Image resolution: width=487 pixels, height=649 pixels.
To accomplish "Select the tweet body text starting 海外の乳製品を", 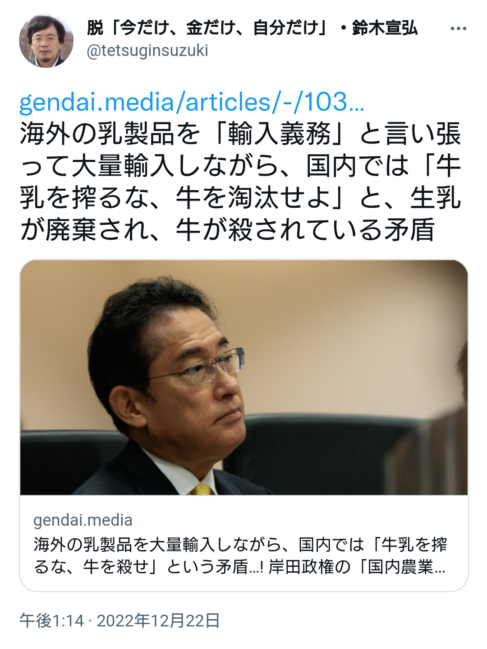I will tap(240, 182).
